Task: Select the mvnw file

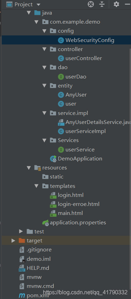Action: [34, 277]
